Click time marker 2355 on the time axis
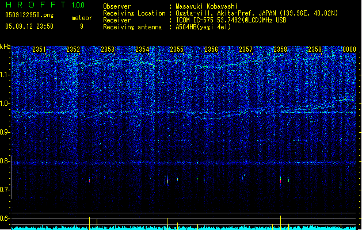 pyautogui.click(x=177, y=49)
